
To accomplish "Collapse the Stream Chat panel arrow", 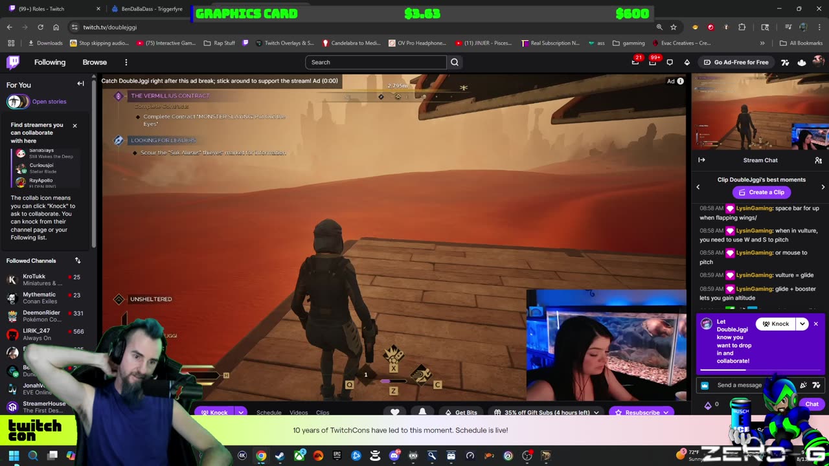I will pyautogui.click(x=701, y=160).
